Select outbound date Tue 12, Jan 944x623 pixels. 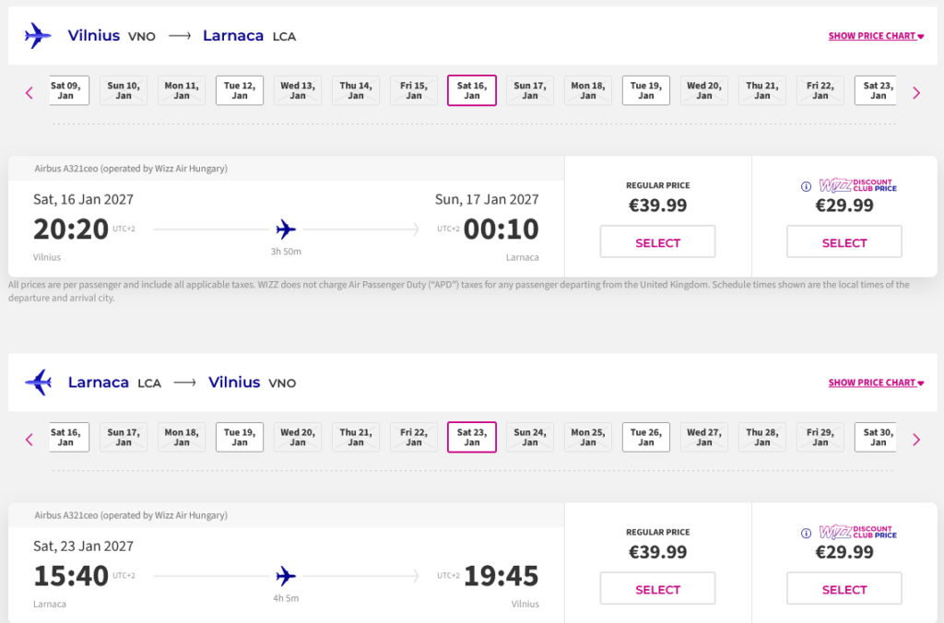pos(240,90)
